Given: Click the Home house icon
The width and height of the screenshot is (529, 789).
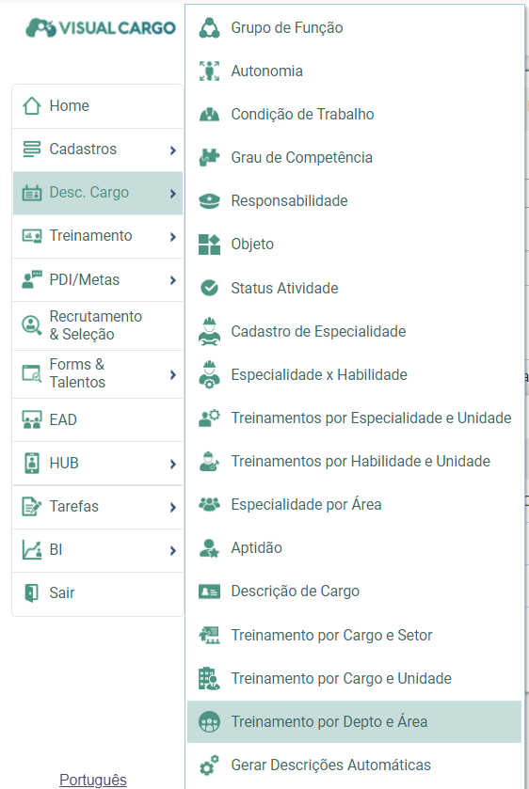Looking at the screenshot, I should (32, 105).
